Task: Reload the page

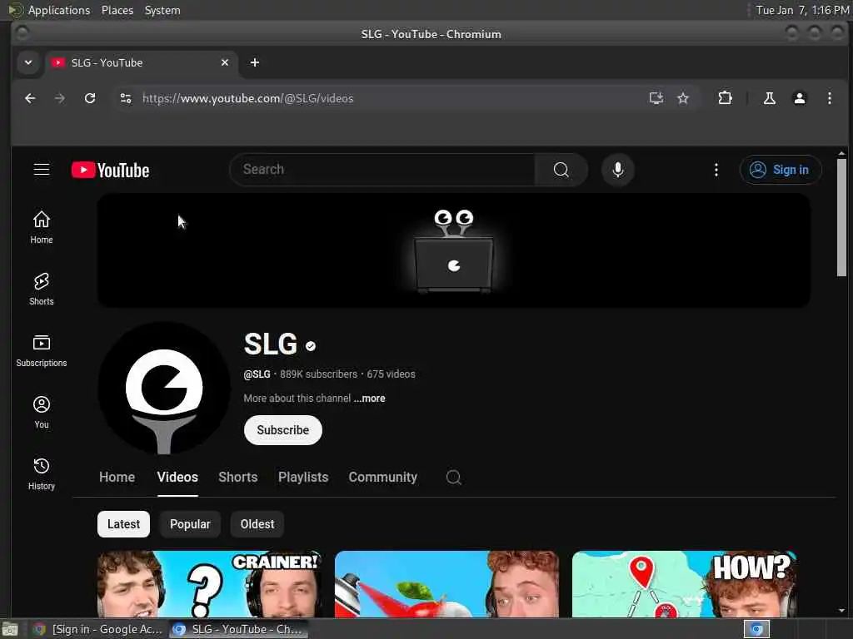Action: [x=90, y=98]
